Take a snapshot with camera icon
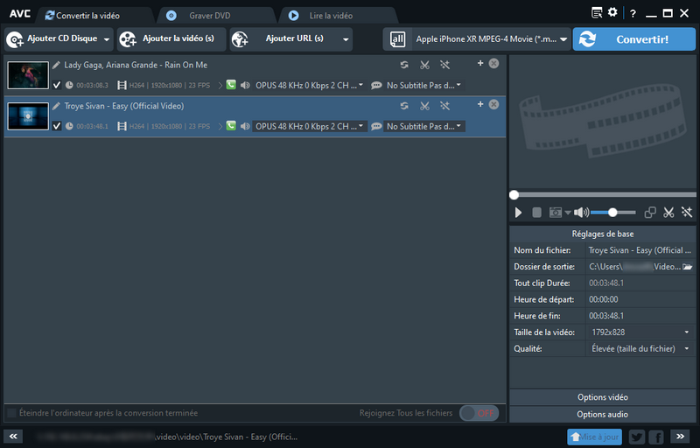700x448 pixels. (555, 213)
